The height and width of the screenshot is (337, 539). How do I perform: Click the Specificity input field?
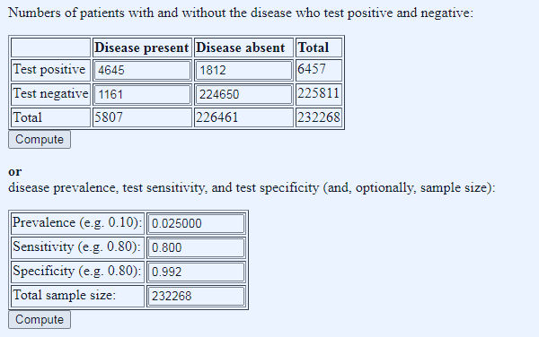pos(196,272)
